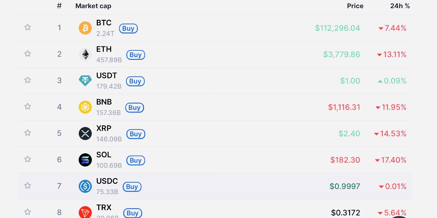Select the Solana logo icon
This screenshot has width=437, height=218.
pyautogui.click(x=85, y=160)
